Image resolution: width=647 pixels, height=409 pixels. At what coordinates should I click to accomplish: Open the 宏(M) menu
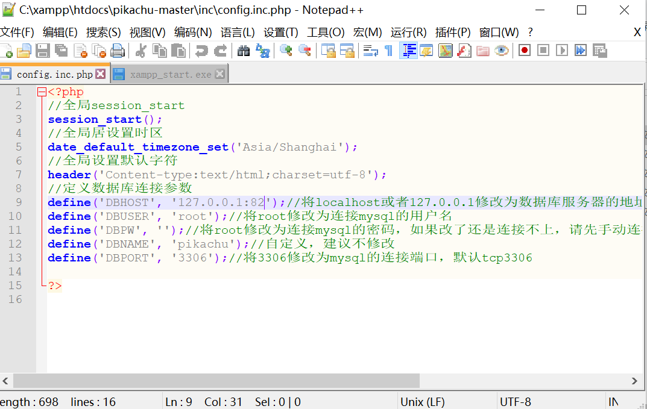click(x=367, y=32)
